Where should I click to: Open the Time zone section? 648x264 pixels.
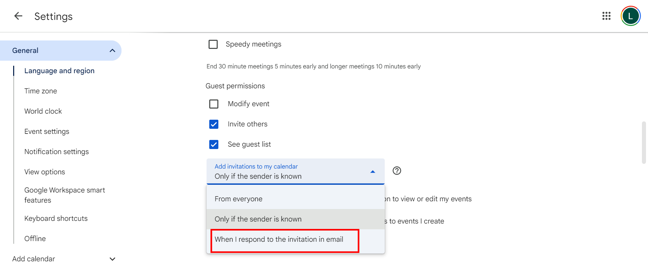click(40, 91)
